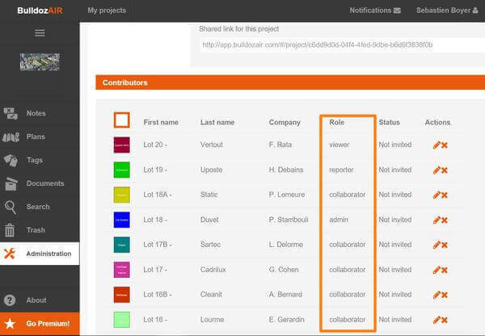Edit contributor Duvet with pencil icon
Image resolution: width=485 pixels, height=336 pixels.
(x=436, y=220)
